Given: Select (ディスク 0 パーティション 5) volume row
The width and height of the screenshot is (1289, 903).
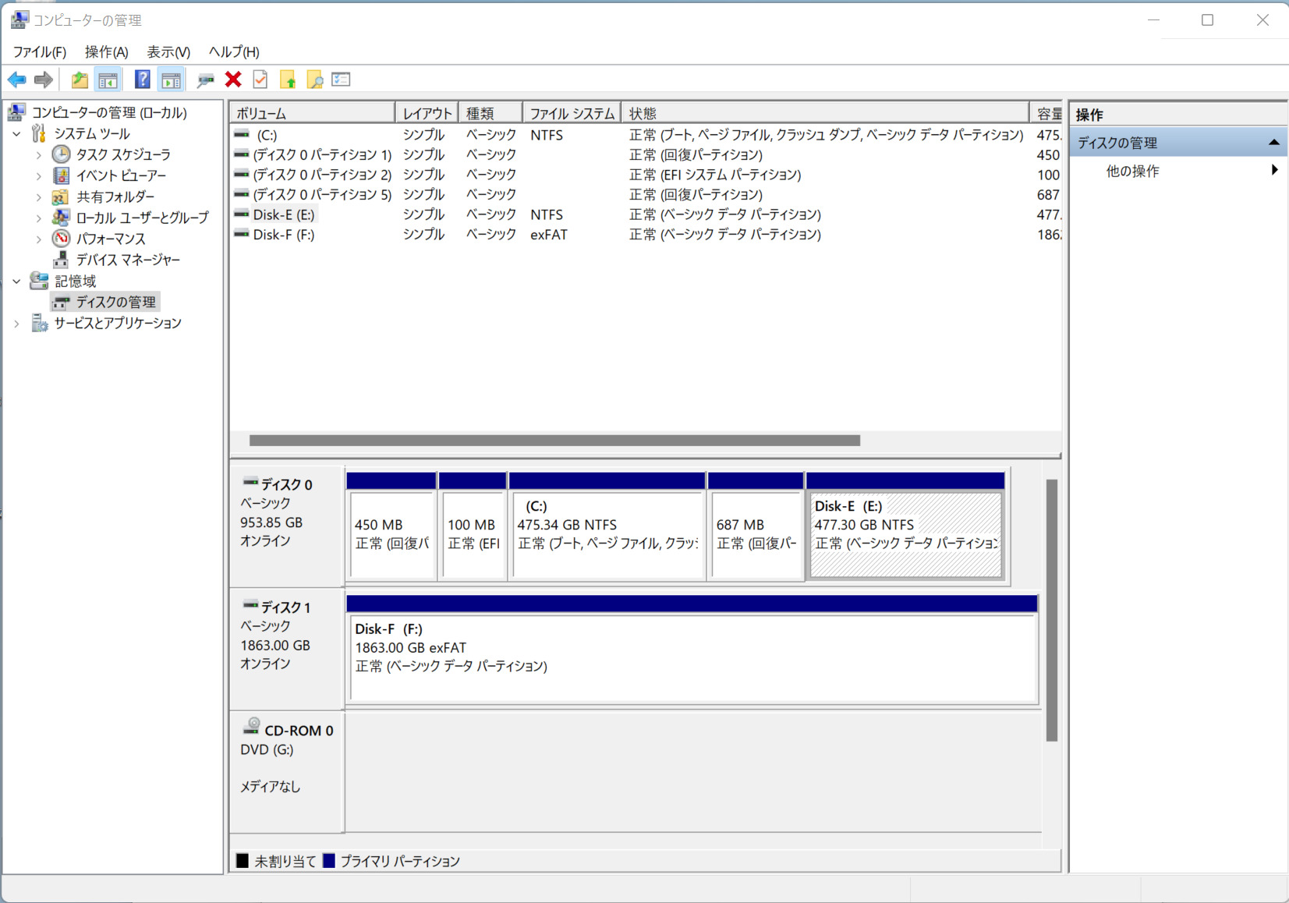Looking at the screenshot, I should (646, 195).
